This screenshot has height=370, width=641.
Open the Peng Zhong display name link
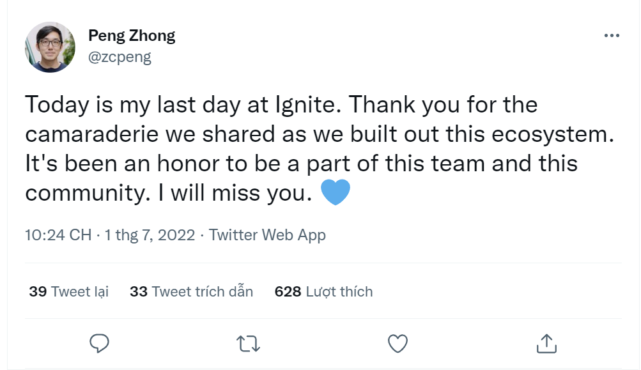click(132, 36)
